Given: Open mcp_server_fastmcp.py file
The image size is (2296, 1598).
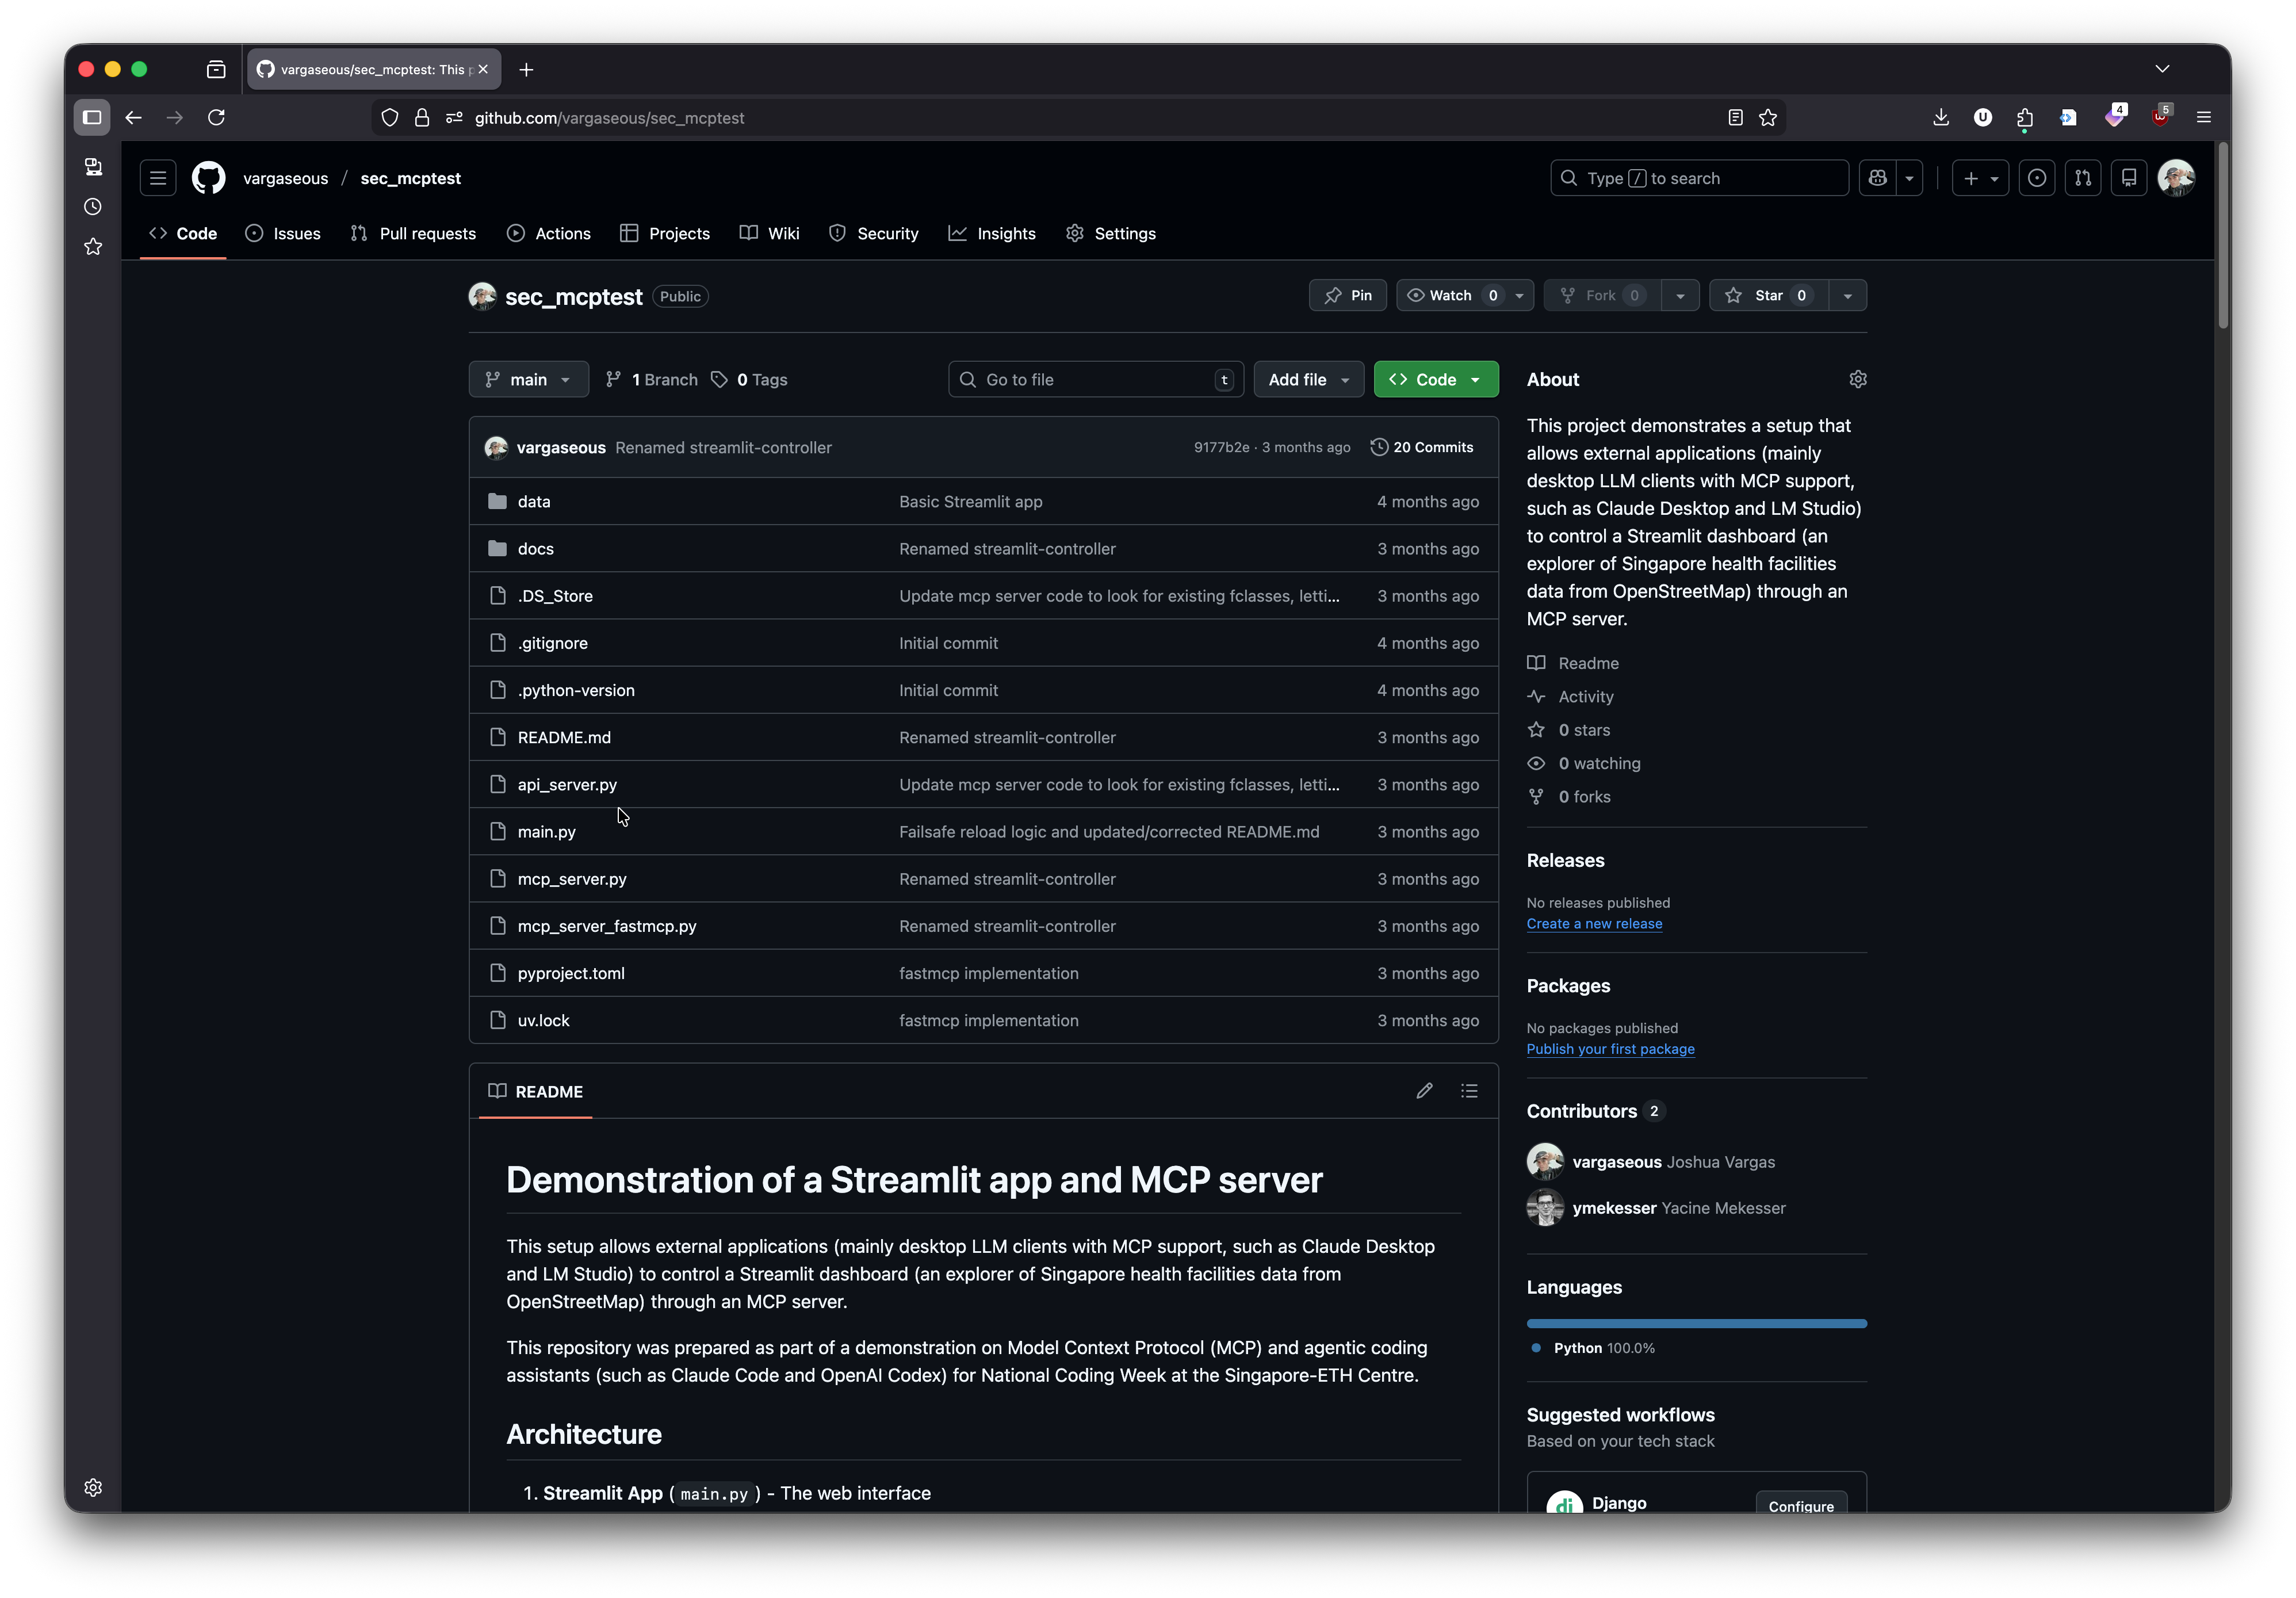Looking at the screenshot, I should pos(607,926).
